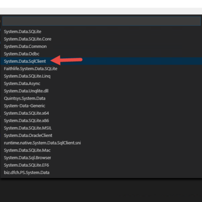Pick System.Data.Async from results
Screen dimensions: 202x202
tap(101, 84)
